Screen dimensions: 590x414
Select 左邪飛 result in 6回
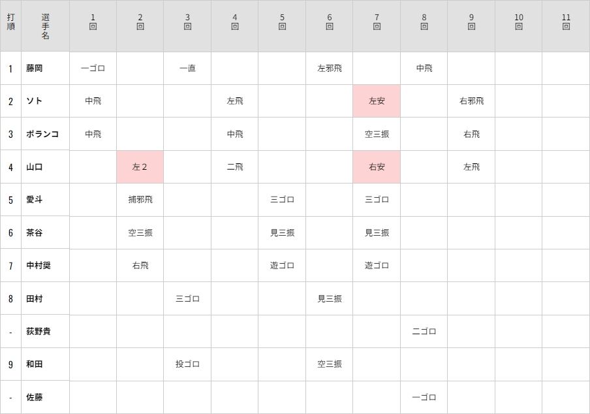click(x=330, y=69)
